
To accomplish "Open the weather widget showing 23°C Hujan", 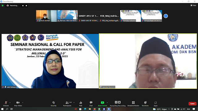I will click(160, 109).
